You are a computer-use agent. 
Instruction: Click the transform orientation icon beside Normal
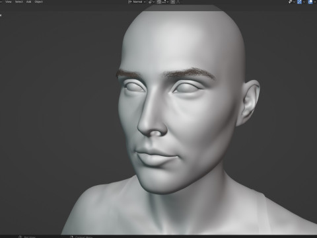pyautogui.click(x=130, y=2)
